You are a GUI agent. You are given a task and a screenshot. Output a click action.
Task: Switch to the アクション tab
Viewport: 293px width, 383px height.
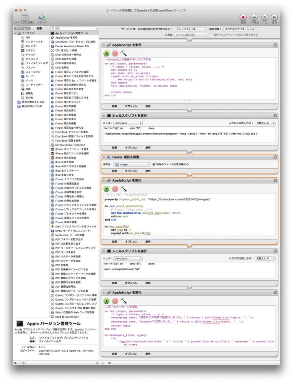point(22,28)
